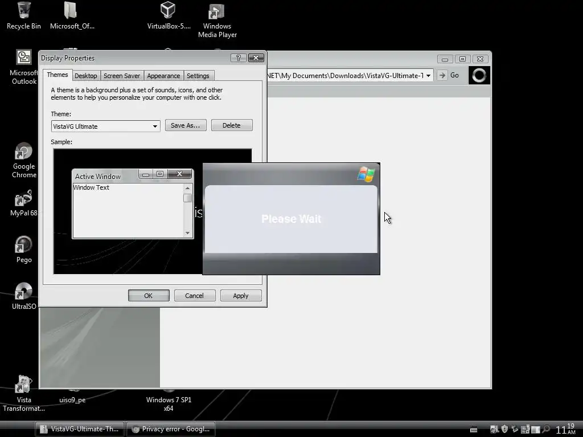Click the Active Window sample preview

coord(133,203)
